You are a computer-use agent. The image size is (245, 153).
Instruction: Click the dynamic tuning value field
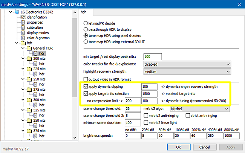pyautogui.click(x=149, y=101)
